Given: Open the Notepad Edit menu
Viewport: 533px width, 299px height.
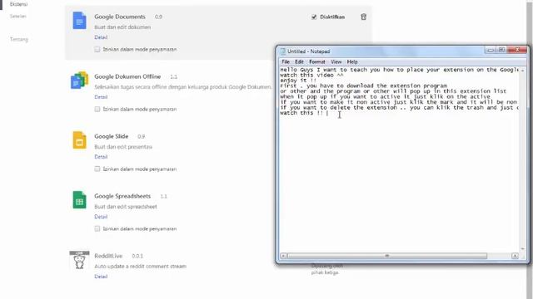Looking at the screenshot, I should coord(299,61).
